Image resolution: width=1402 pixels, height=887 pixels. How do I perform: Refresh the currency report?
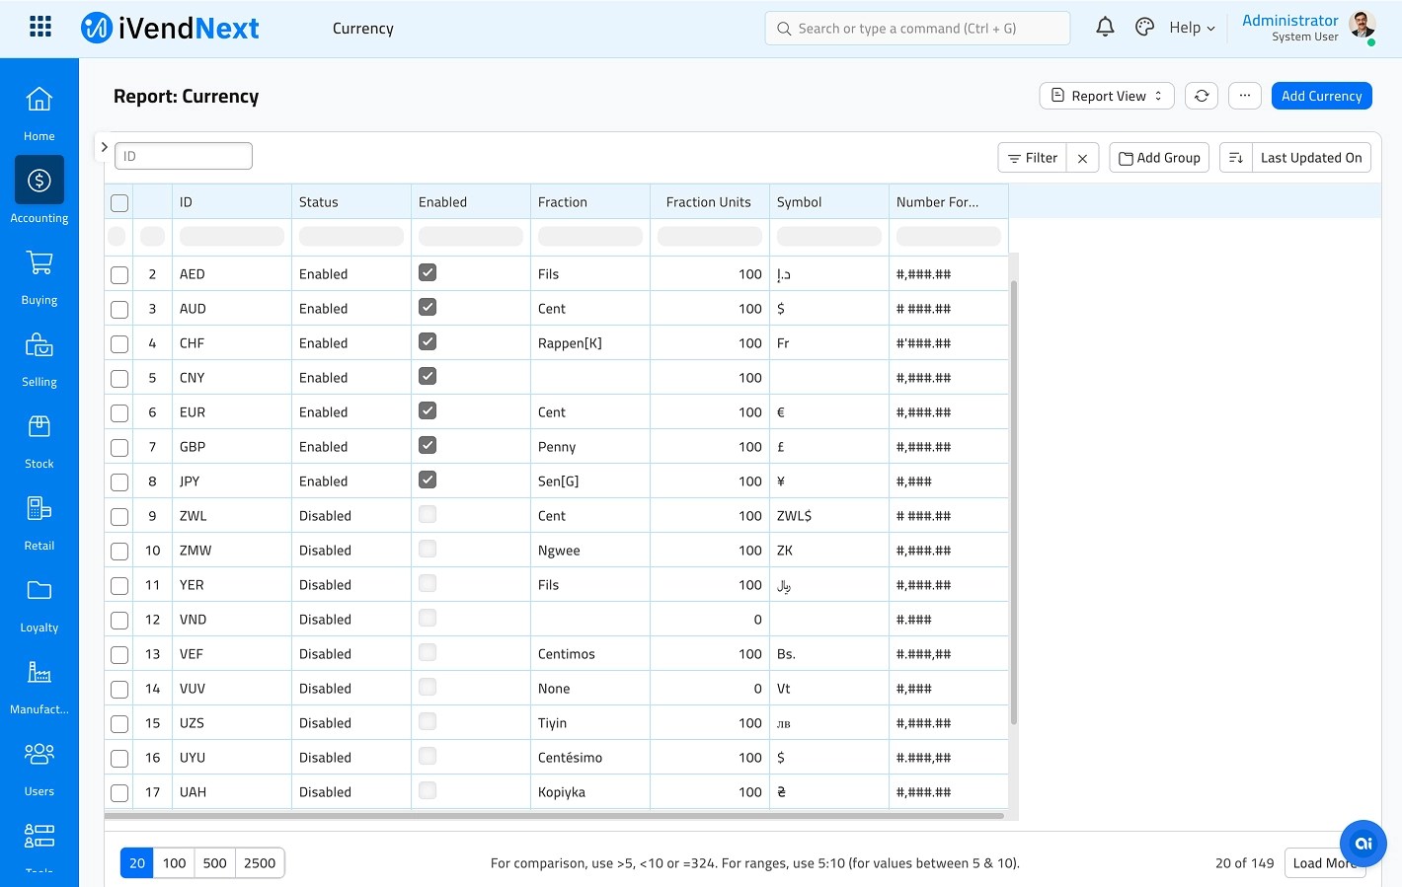(x=1202, y=96)
